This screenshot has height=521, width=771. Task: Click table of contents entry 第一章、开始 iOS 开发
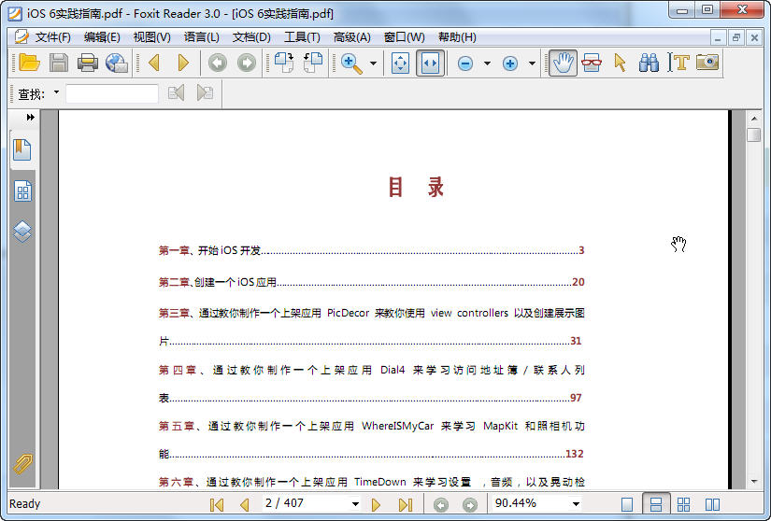(371, 250)
